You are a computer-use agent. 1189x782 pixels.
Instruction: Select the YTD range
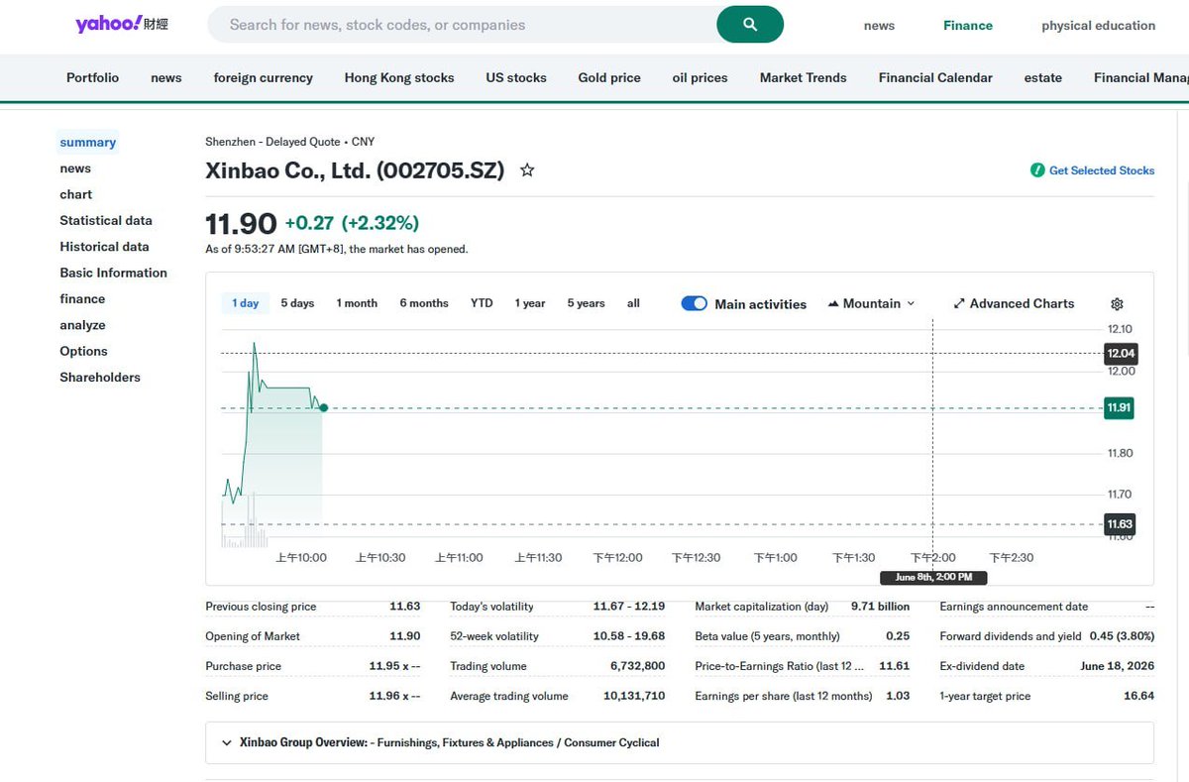coord(482,303)
